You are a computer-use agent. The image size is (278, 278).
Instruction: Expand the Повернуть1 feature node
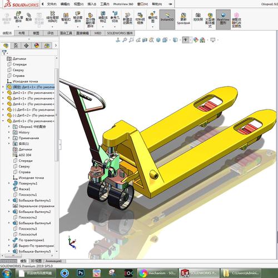9,183
